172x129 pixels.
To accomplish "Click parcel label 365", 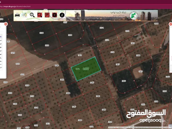I will click(141, 71).
